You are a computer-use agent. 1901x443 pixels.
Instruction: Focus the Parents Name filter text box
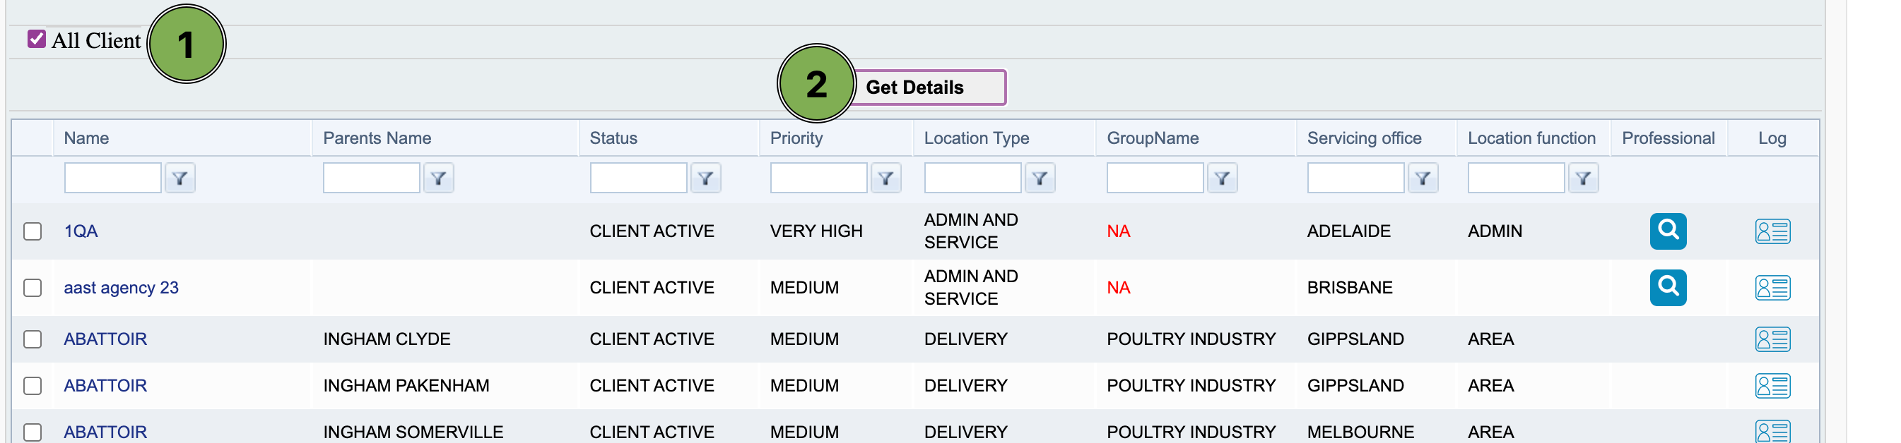[371, 178]
